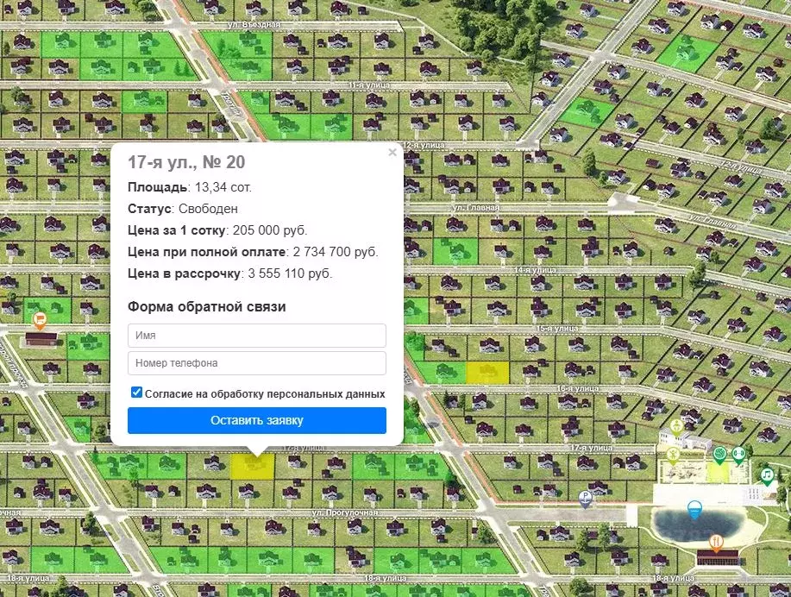Select yellow plot near 16-я улица
Image resolution: width=791 pixels, height=597 pixels.
coord(487,373)
